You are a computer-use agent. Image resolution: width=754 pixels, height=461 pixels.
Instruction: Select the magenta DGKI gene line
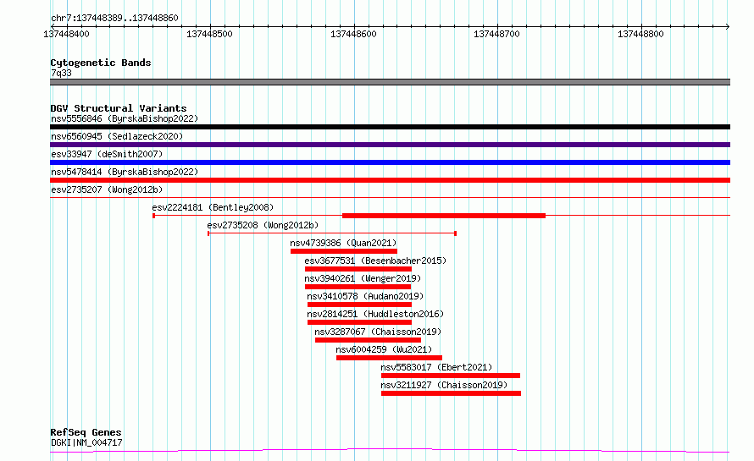(x=390, y=451)
